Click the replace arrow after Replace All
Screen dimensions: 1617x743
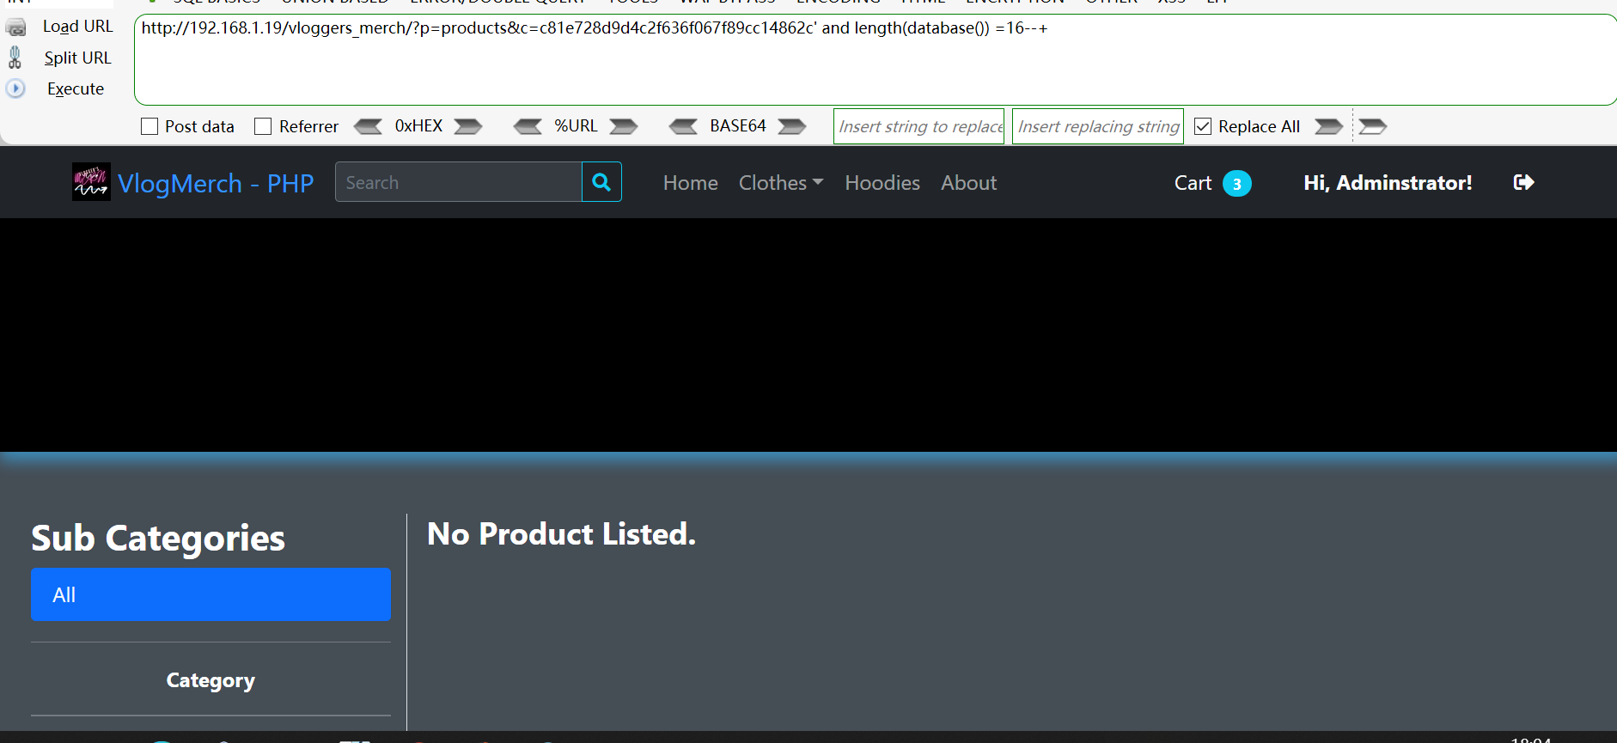point(1328,126)
